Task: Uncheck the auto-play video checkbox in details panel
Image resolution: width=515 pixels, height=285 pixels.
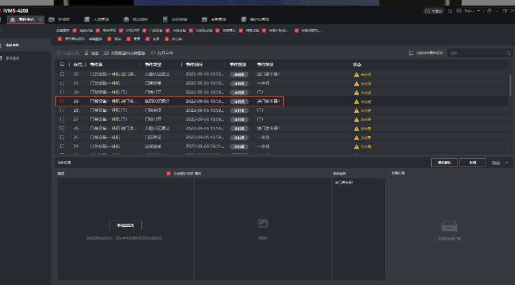Action: click(169, 173)
